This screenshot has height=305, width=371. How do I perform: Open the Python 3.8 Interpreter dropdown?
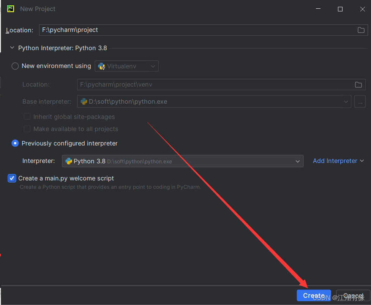pos(182,161)
